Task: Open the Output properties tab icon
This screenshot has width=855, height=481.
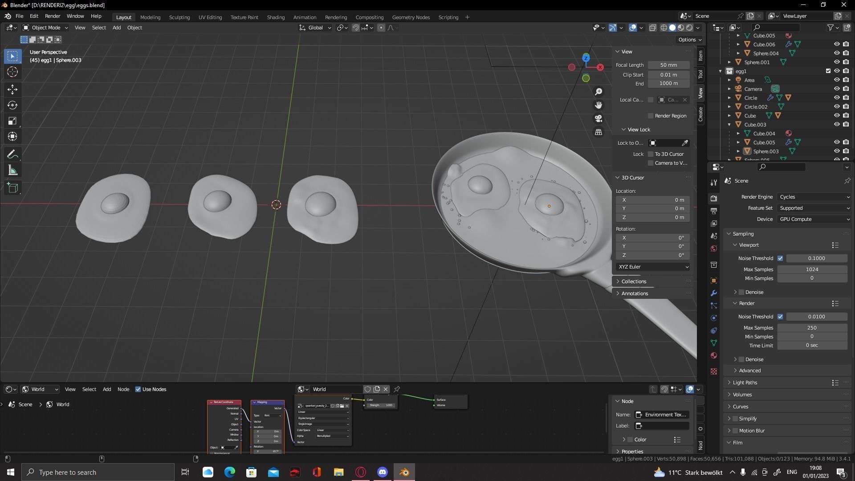Action: (x=714, y=211)
